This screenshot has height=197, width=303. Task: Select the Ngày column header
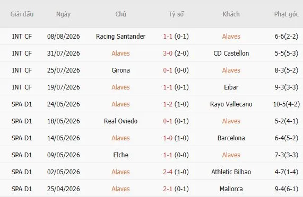pyautogui.click(x=63, y=14)
